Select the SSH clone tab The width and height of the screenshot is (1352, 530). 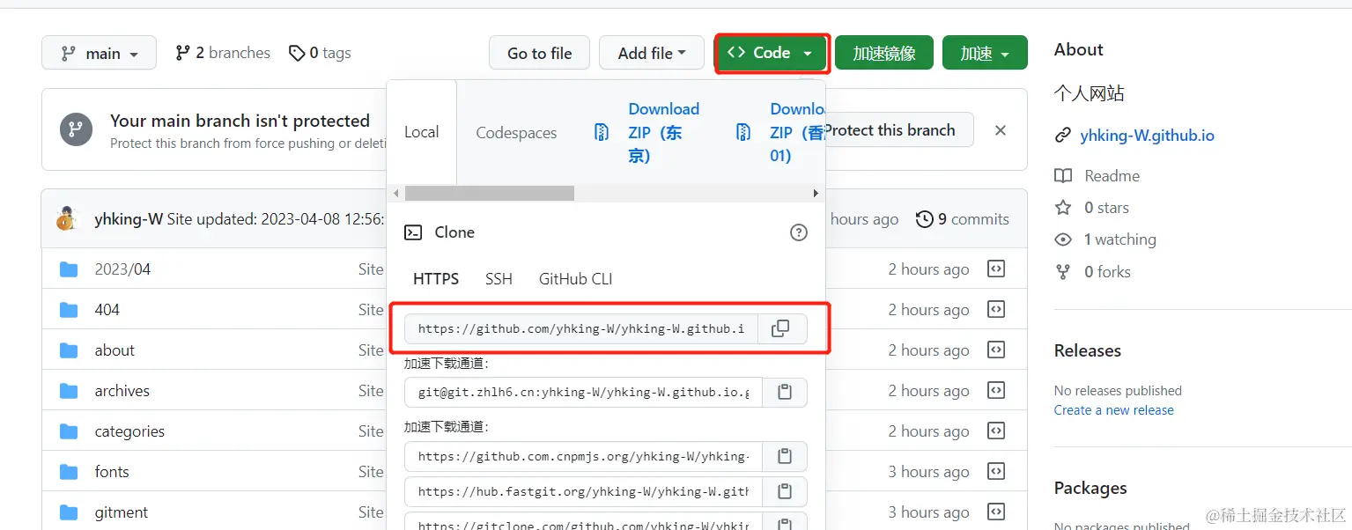point(499,279)
